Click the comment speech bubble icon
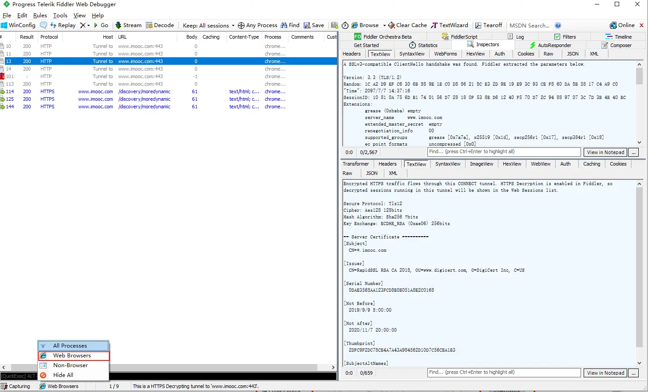The width and height of the screenshot is (648, 392). point(43,25)
